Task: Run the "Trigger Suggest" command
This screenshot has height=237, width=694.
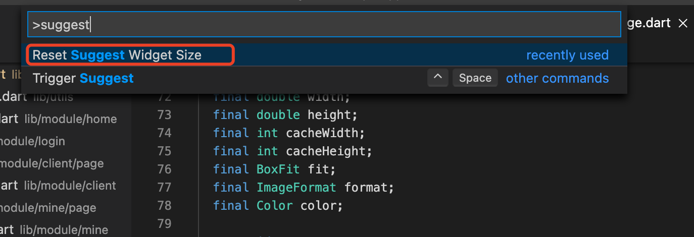Action: (83, 78)
